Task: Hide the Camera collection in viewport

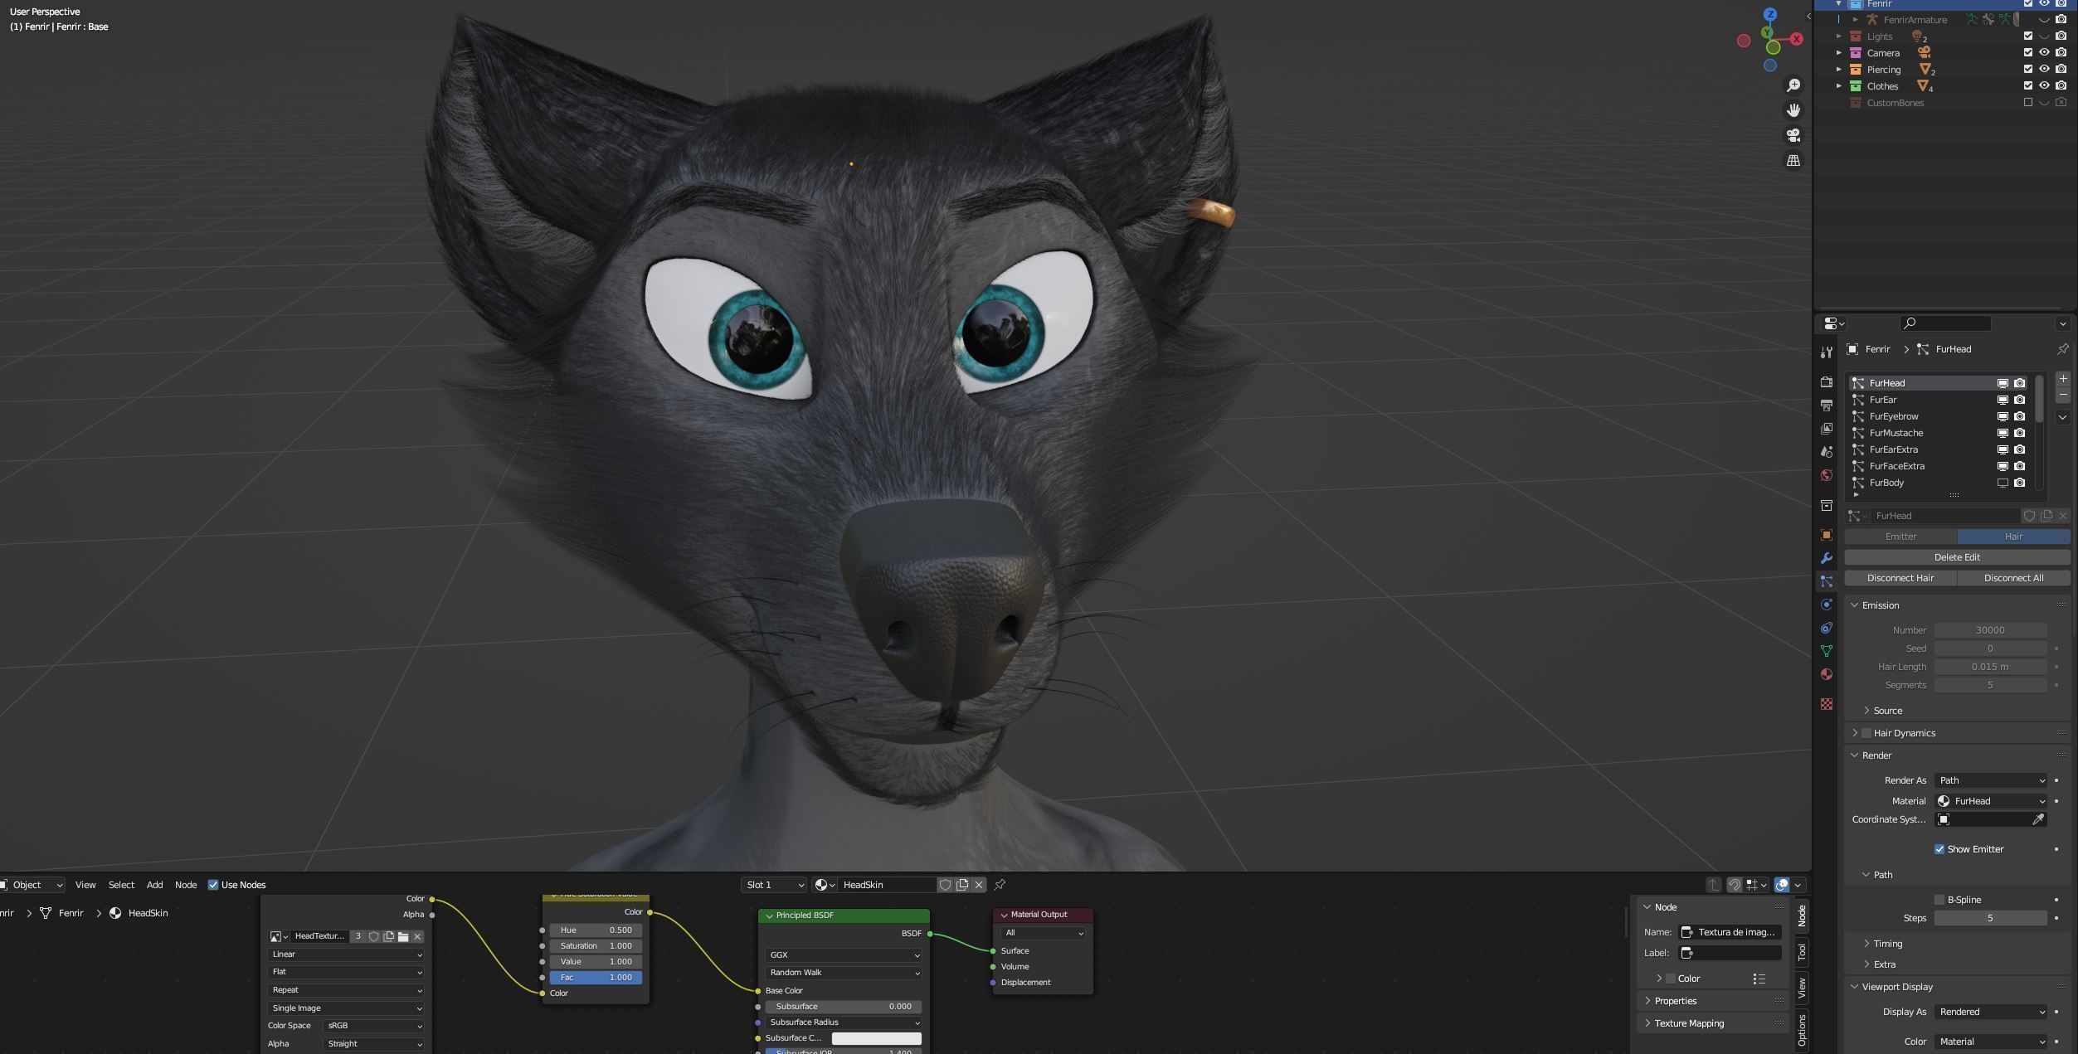Action: [2045, 53]
